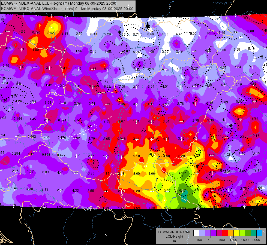267x245 pixels.
Task: Click the wind shear value 6.81
Action: point(208,33)
